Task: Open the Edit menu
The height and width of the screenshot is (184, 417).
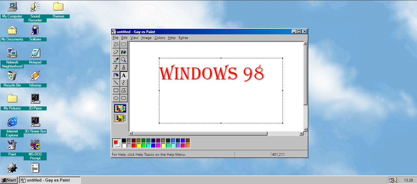Action: pos(124,38)
